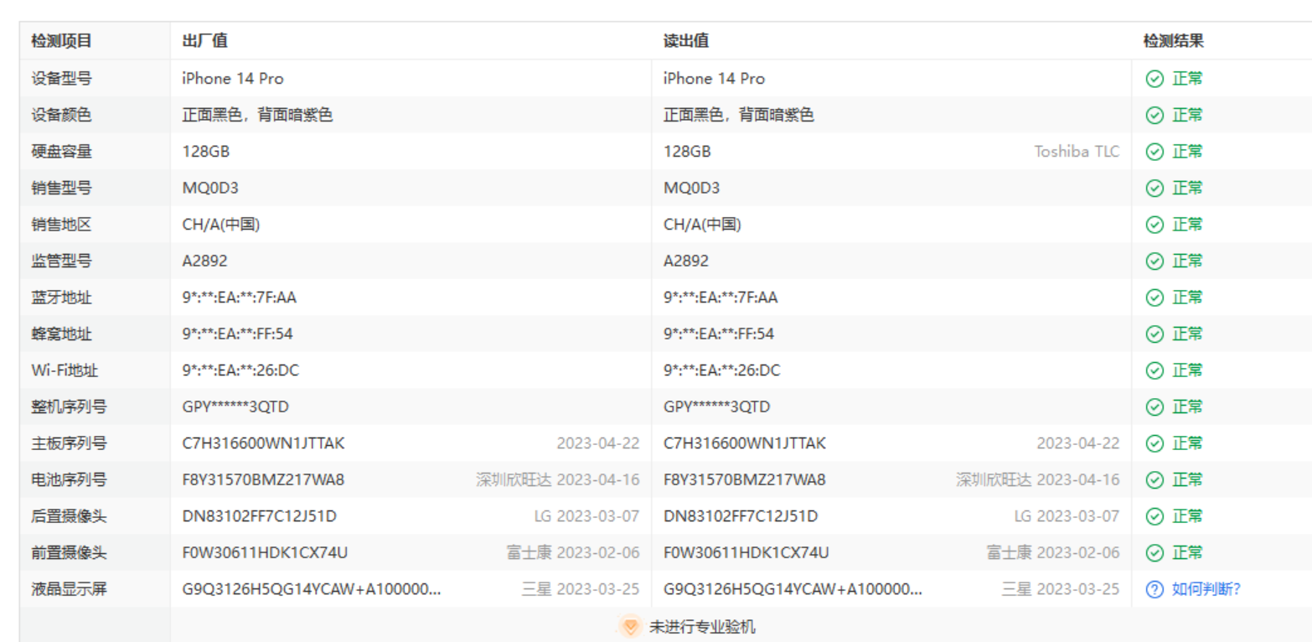Click the green check icon in 监管型号 row
The width and height of the screenshot is (1312, 642).
tap(1154, 261)
